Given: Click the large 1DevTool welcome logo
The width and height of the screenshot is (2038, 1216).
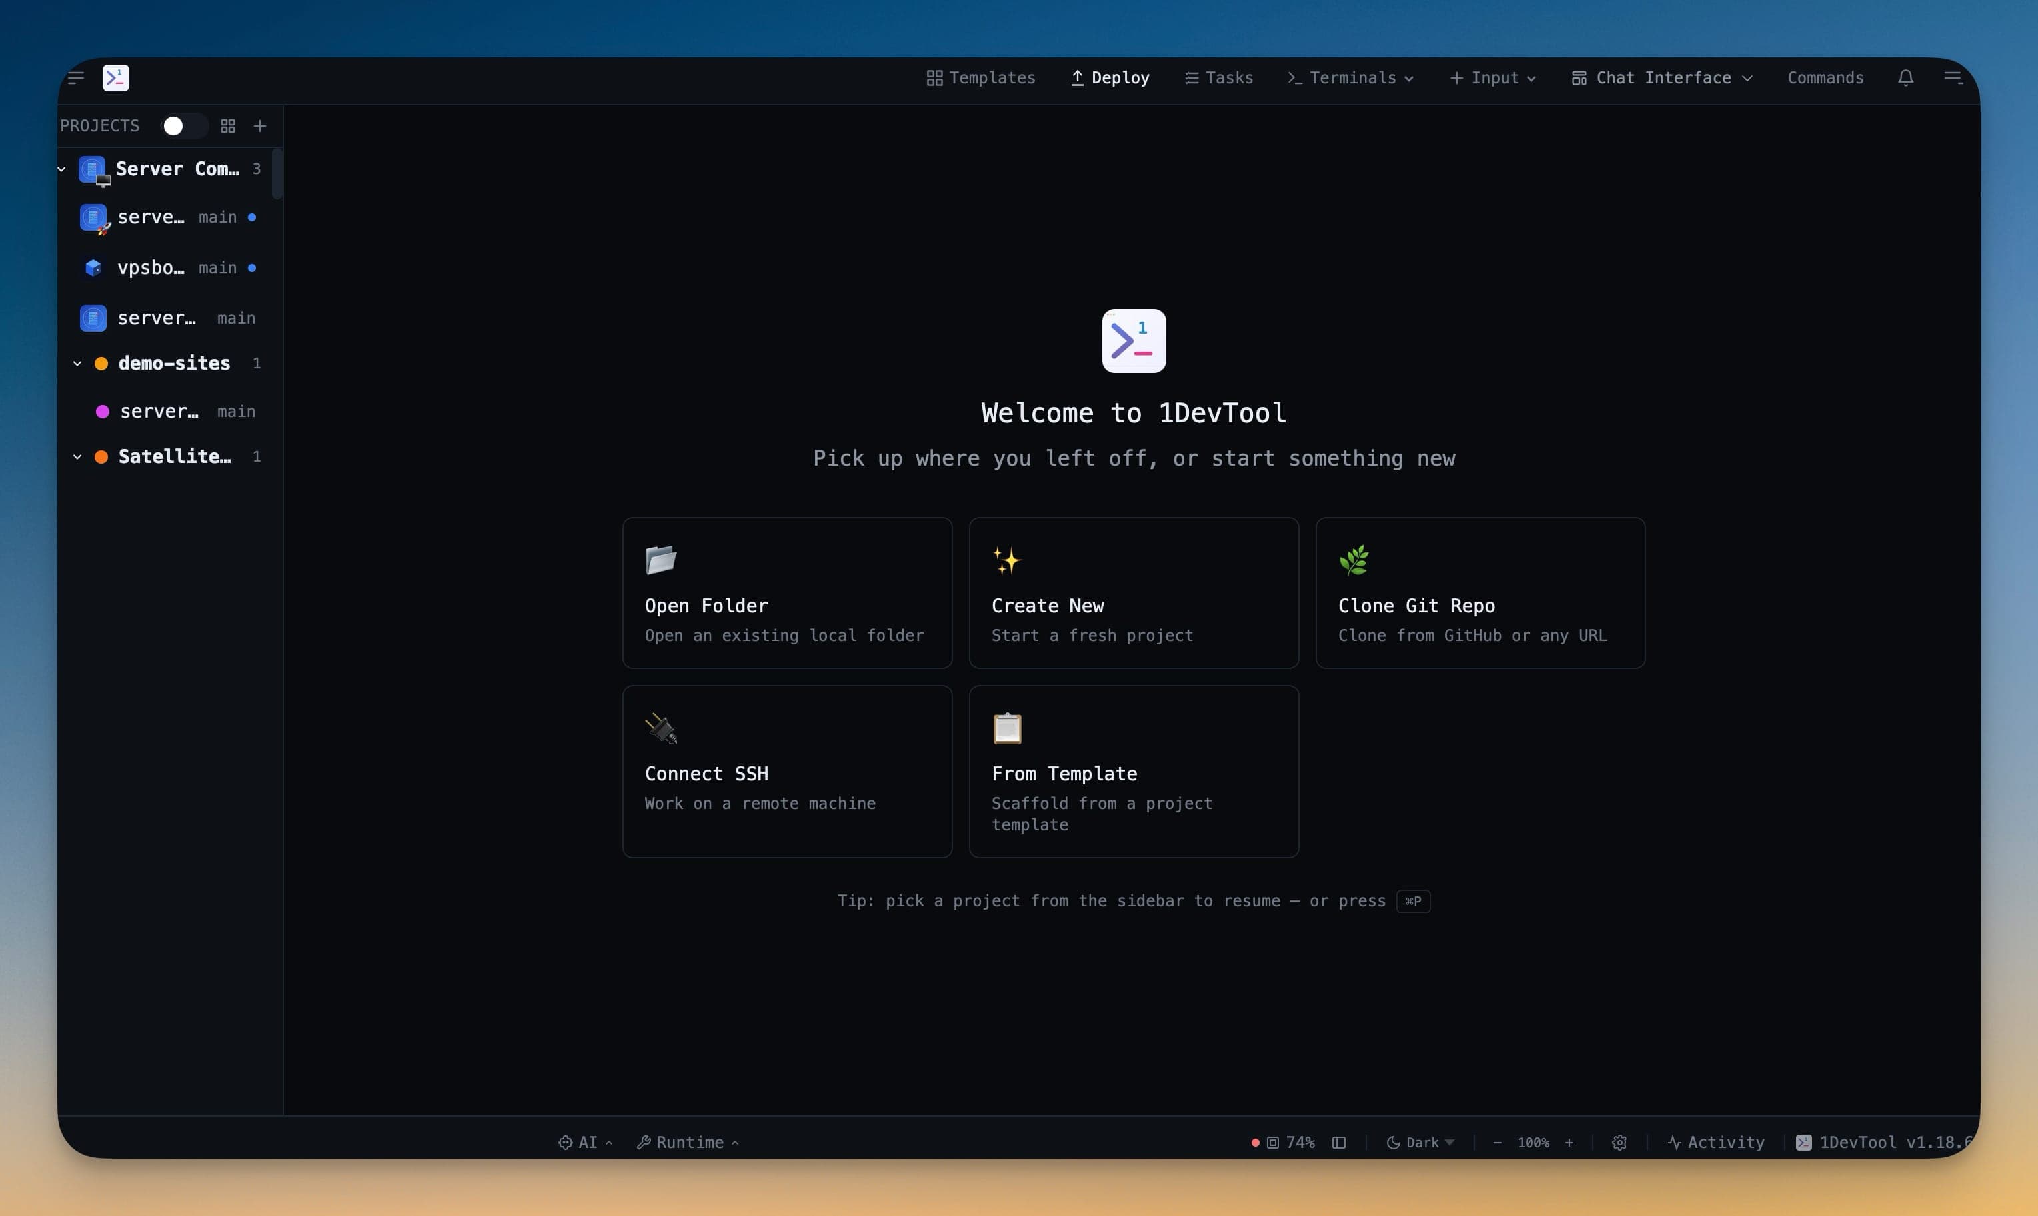Looking at the screenshot, I should point(1134,341).
